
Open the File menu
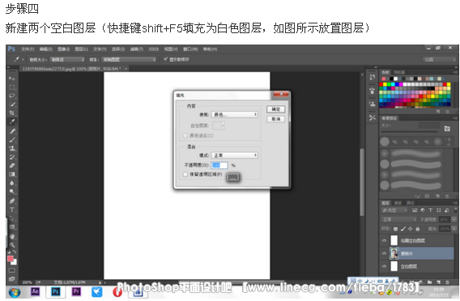(x=28, y=49)
